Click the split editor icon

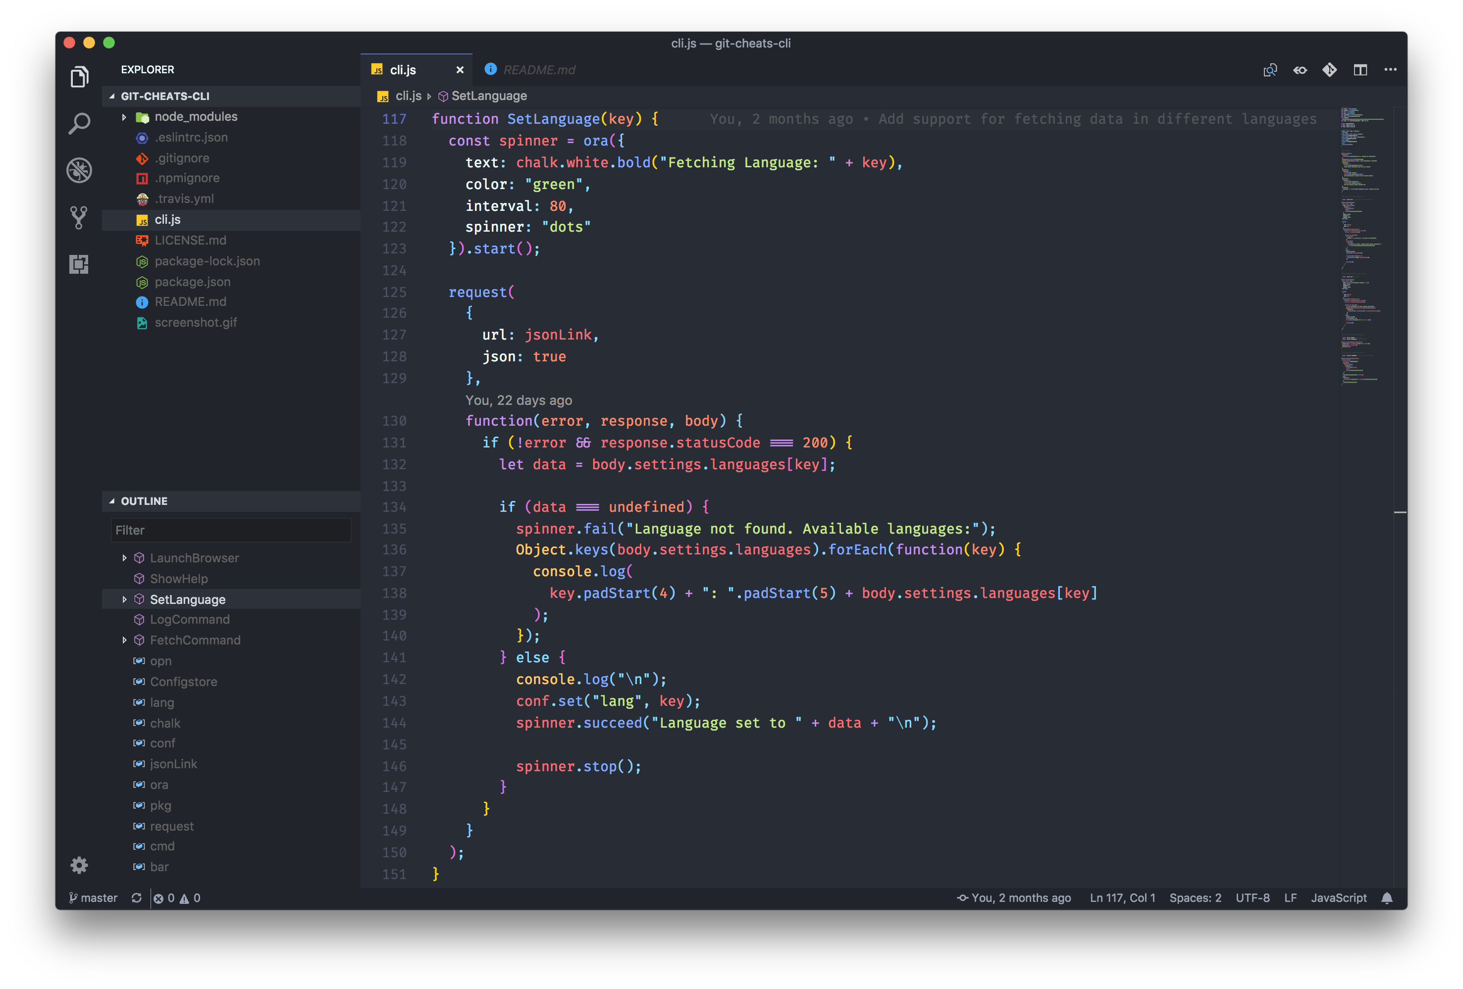click(x=1360, y=70)
